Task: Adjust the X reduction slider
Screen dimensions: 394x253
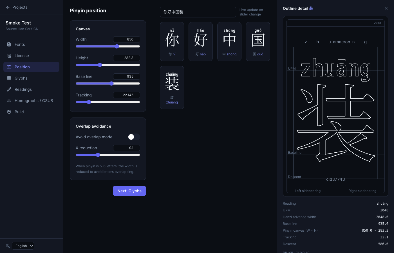Action: pyautogui.click(x=108, y=155)
